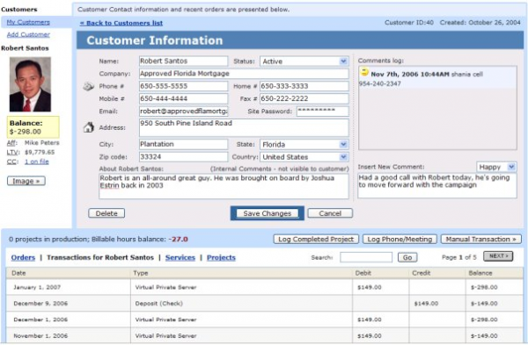
Task: Switch to the Orders tab
Action: click(x=23, y=258)
